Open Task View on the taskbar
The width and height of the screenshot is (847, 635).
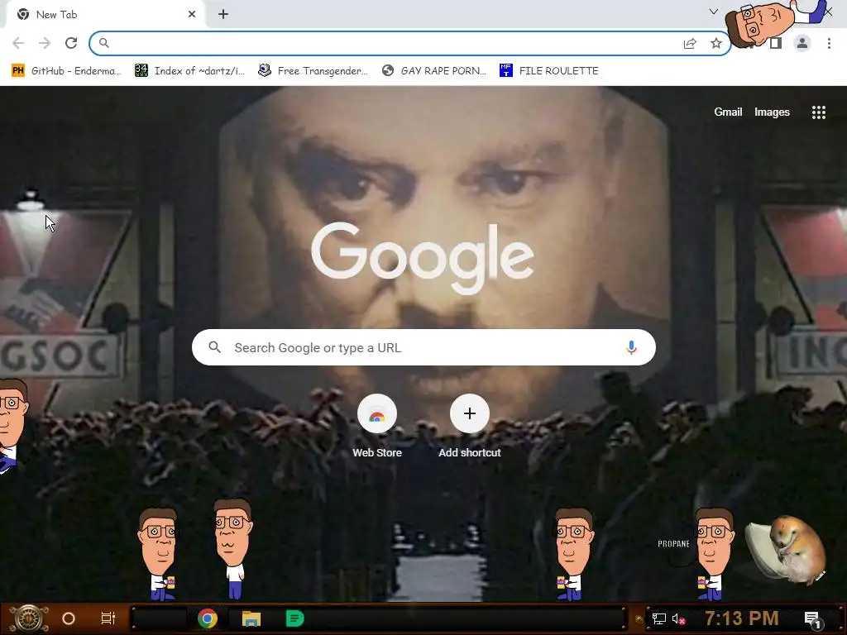108,618
